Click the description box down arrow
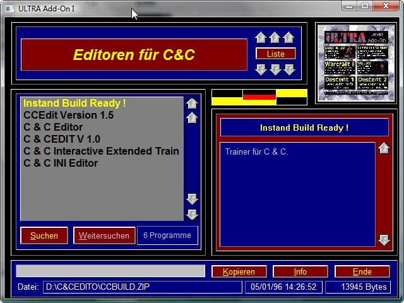The image size is (404, 303). click(x=384, y=240)
